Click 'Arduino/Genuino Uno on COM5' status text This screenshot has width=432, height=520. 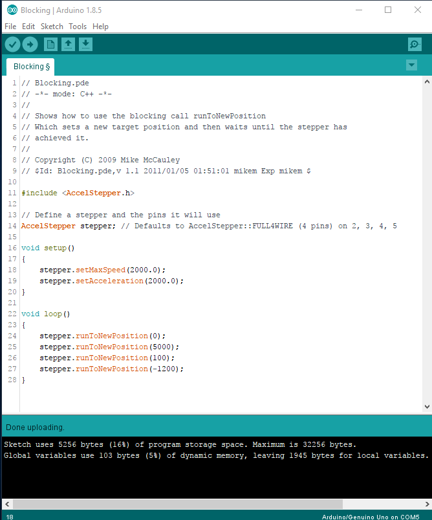pos(371,517)
